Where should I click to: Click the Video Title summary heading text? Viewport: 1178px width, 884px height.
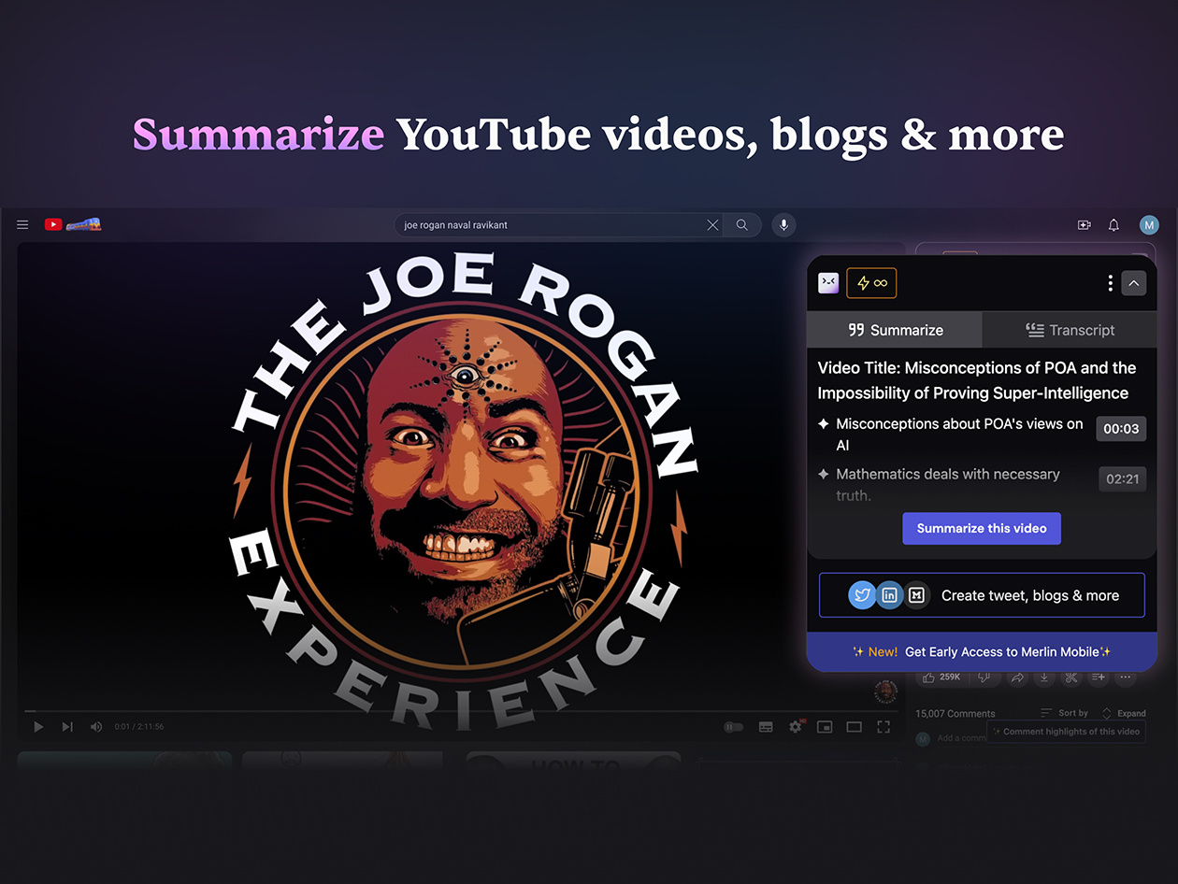pos(977,380)
